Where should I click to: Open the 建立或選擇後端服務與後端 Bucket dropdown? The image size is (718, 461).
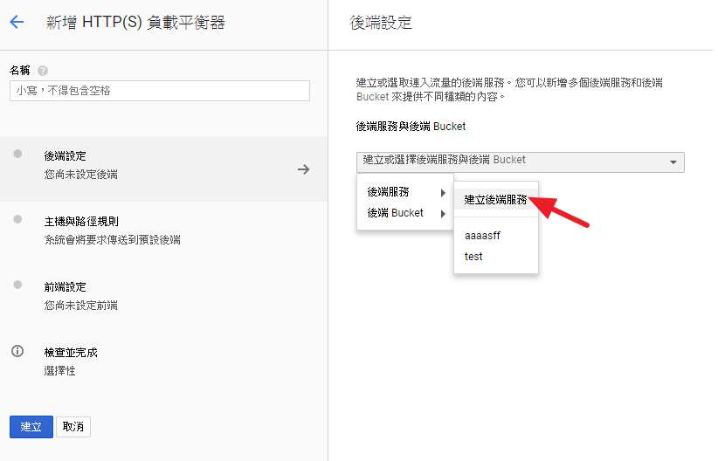tap(520, 162)
